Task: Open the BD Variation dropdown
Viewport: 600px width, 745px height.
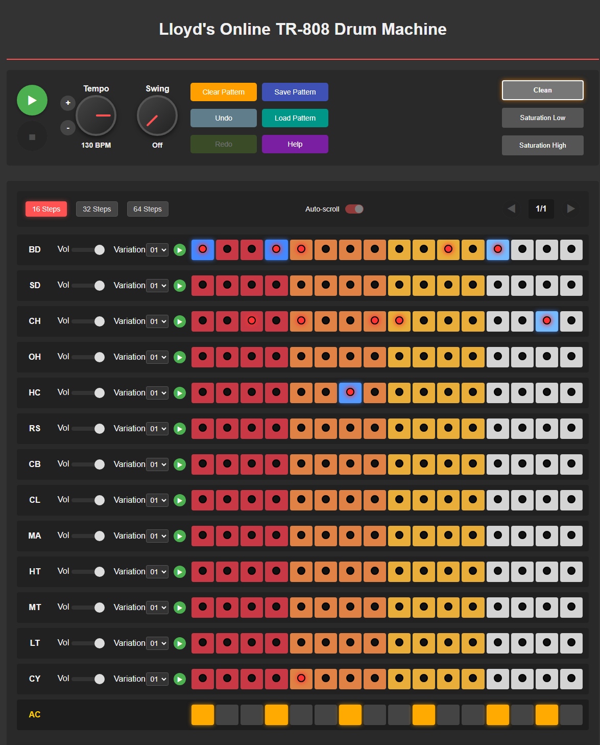Action: pyautogui.click(x=157, y=250)
